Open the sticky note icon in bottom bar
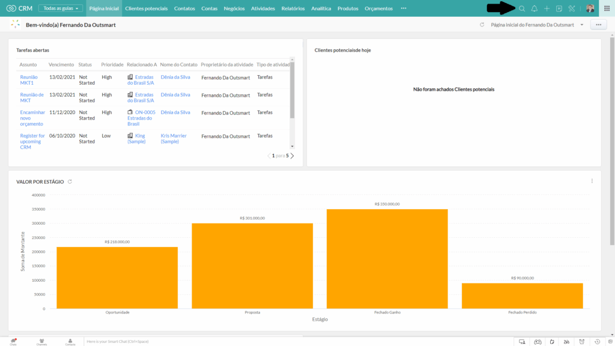615x346 pixels. (552, 342)
